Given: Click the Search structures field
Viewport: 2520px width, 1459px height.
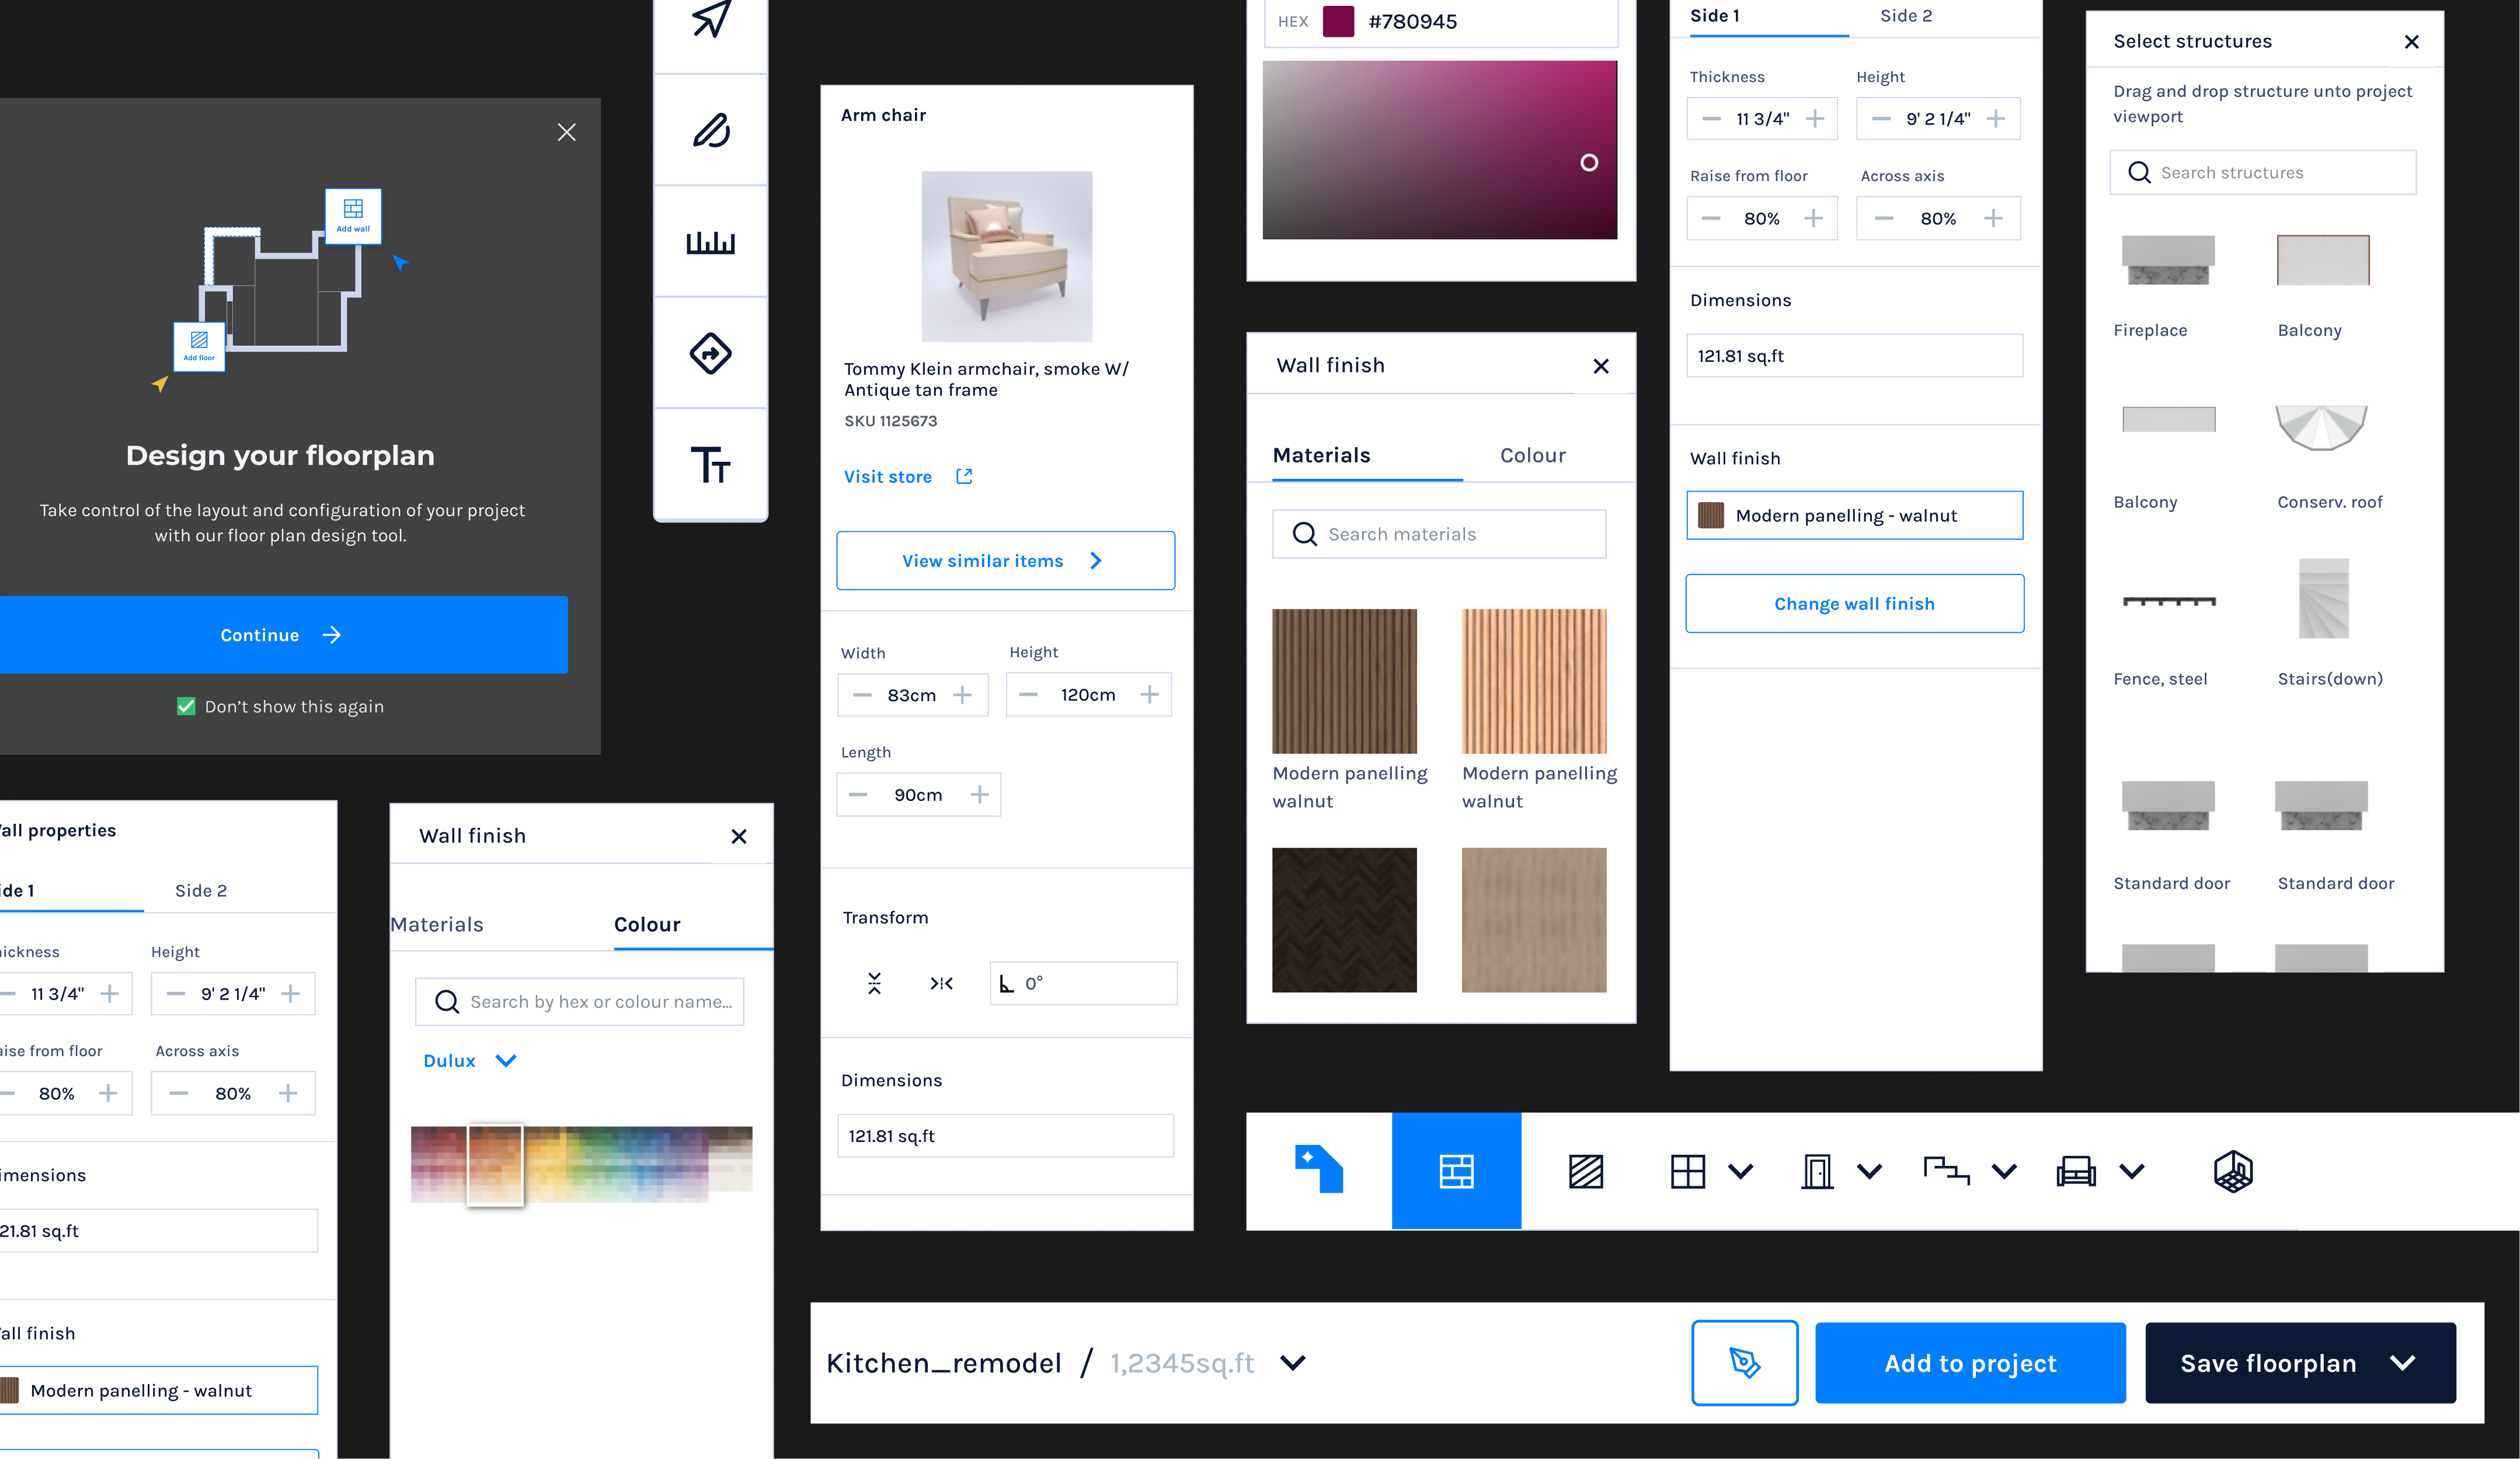Looking at the screenshot, I should (x=2262, y=173).
